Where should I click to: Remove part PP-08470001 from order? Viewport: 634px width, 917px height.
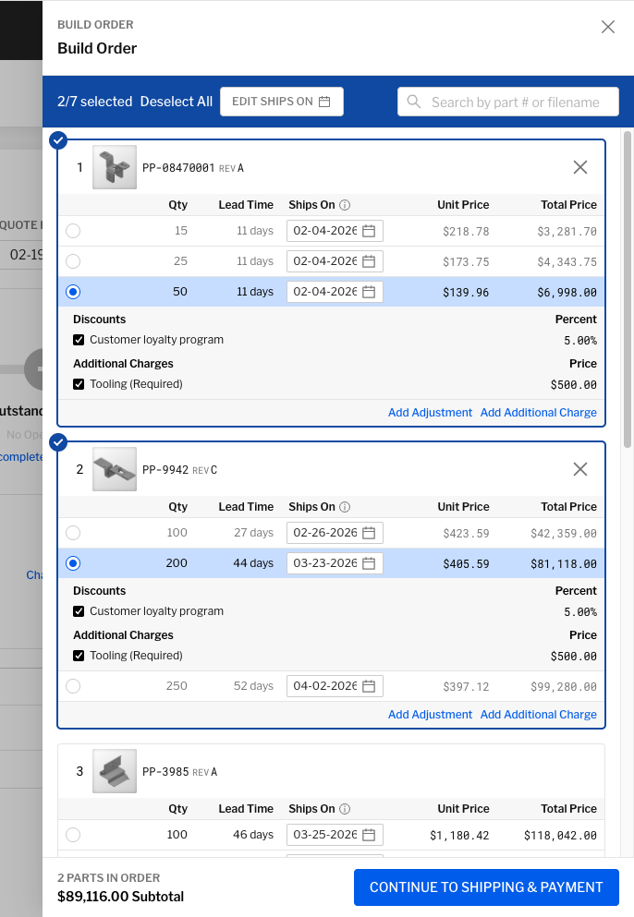[x=580, y=167]
